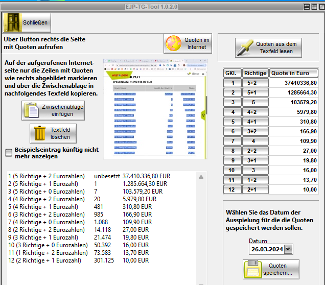The width and height of the screenshot is (325, 285).
Task: Click Richtige cell '5+1'
Action: [256, 92]
